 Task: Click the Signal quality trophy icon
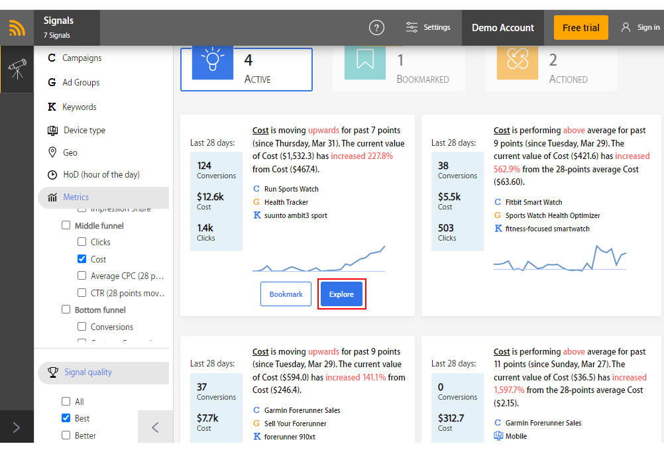(53, 372)
